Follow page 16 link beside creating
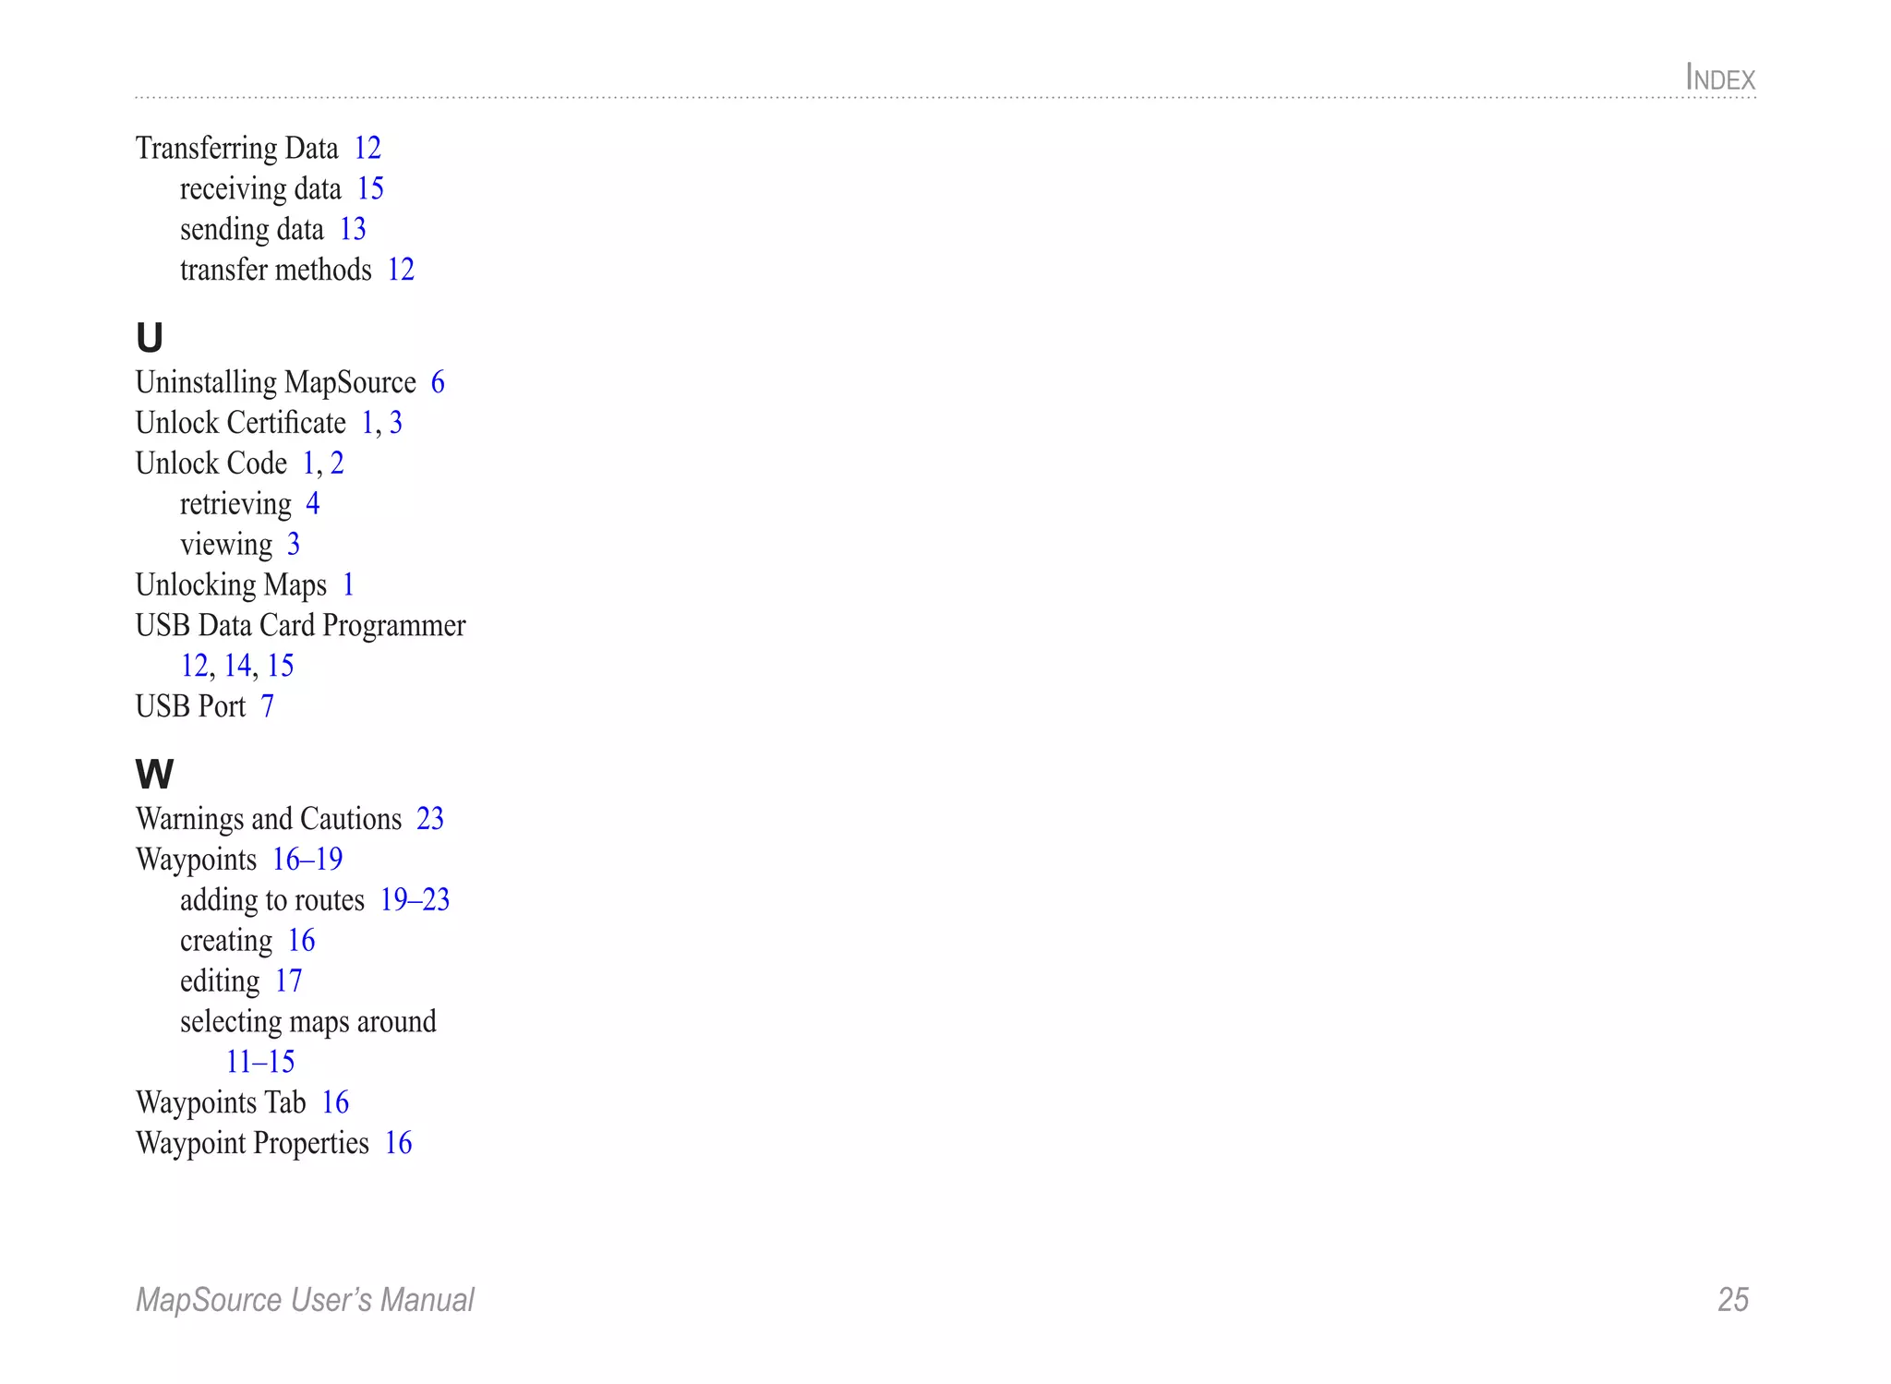This screenshot has width=1891, height=1384. [x=301, y=941]
